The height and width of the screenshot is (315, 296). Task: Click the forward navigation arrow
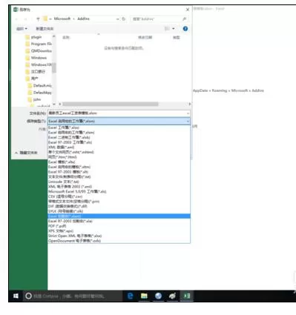pyautogui.click(x=25, y=19)
